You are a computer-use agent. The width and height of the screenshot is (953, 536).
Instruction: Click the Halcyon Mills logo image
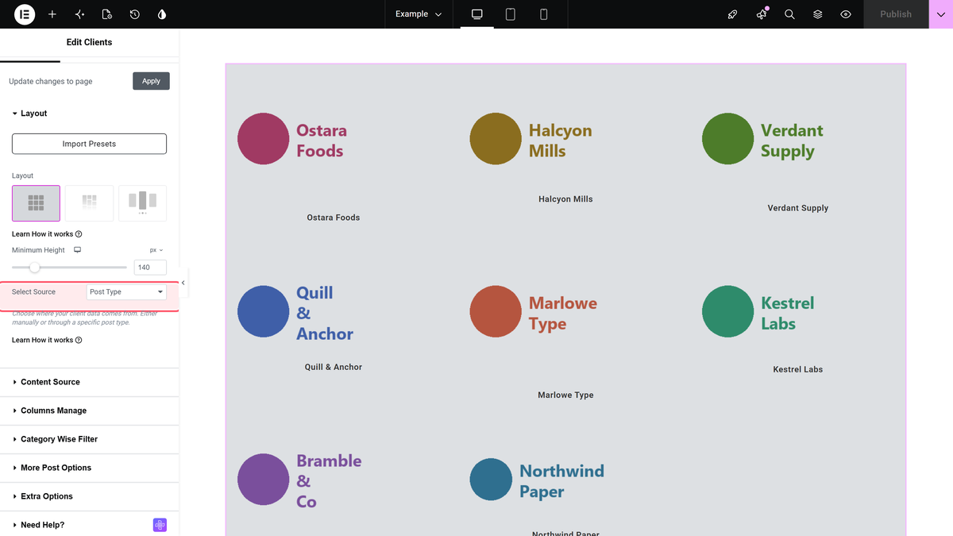point(531,139)
